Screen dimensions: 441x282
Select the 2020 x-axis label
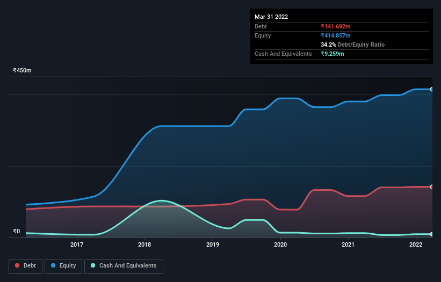pos(280,244)
